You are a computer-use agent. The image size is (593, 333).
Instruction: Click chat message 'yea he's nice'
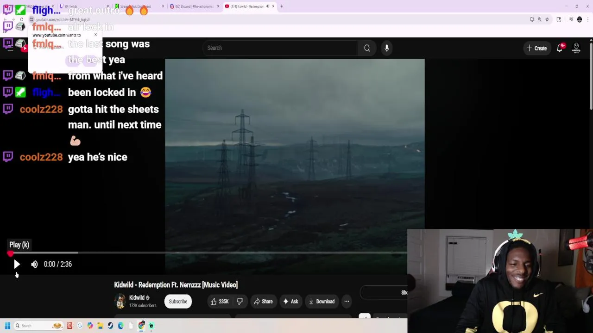97,157
